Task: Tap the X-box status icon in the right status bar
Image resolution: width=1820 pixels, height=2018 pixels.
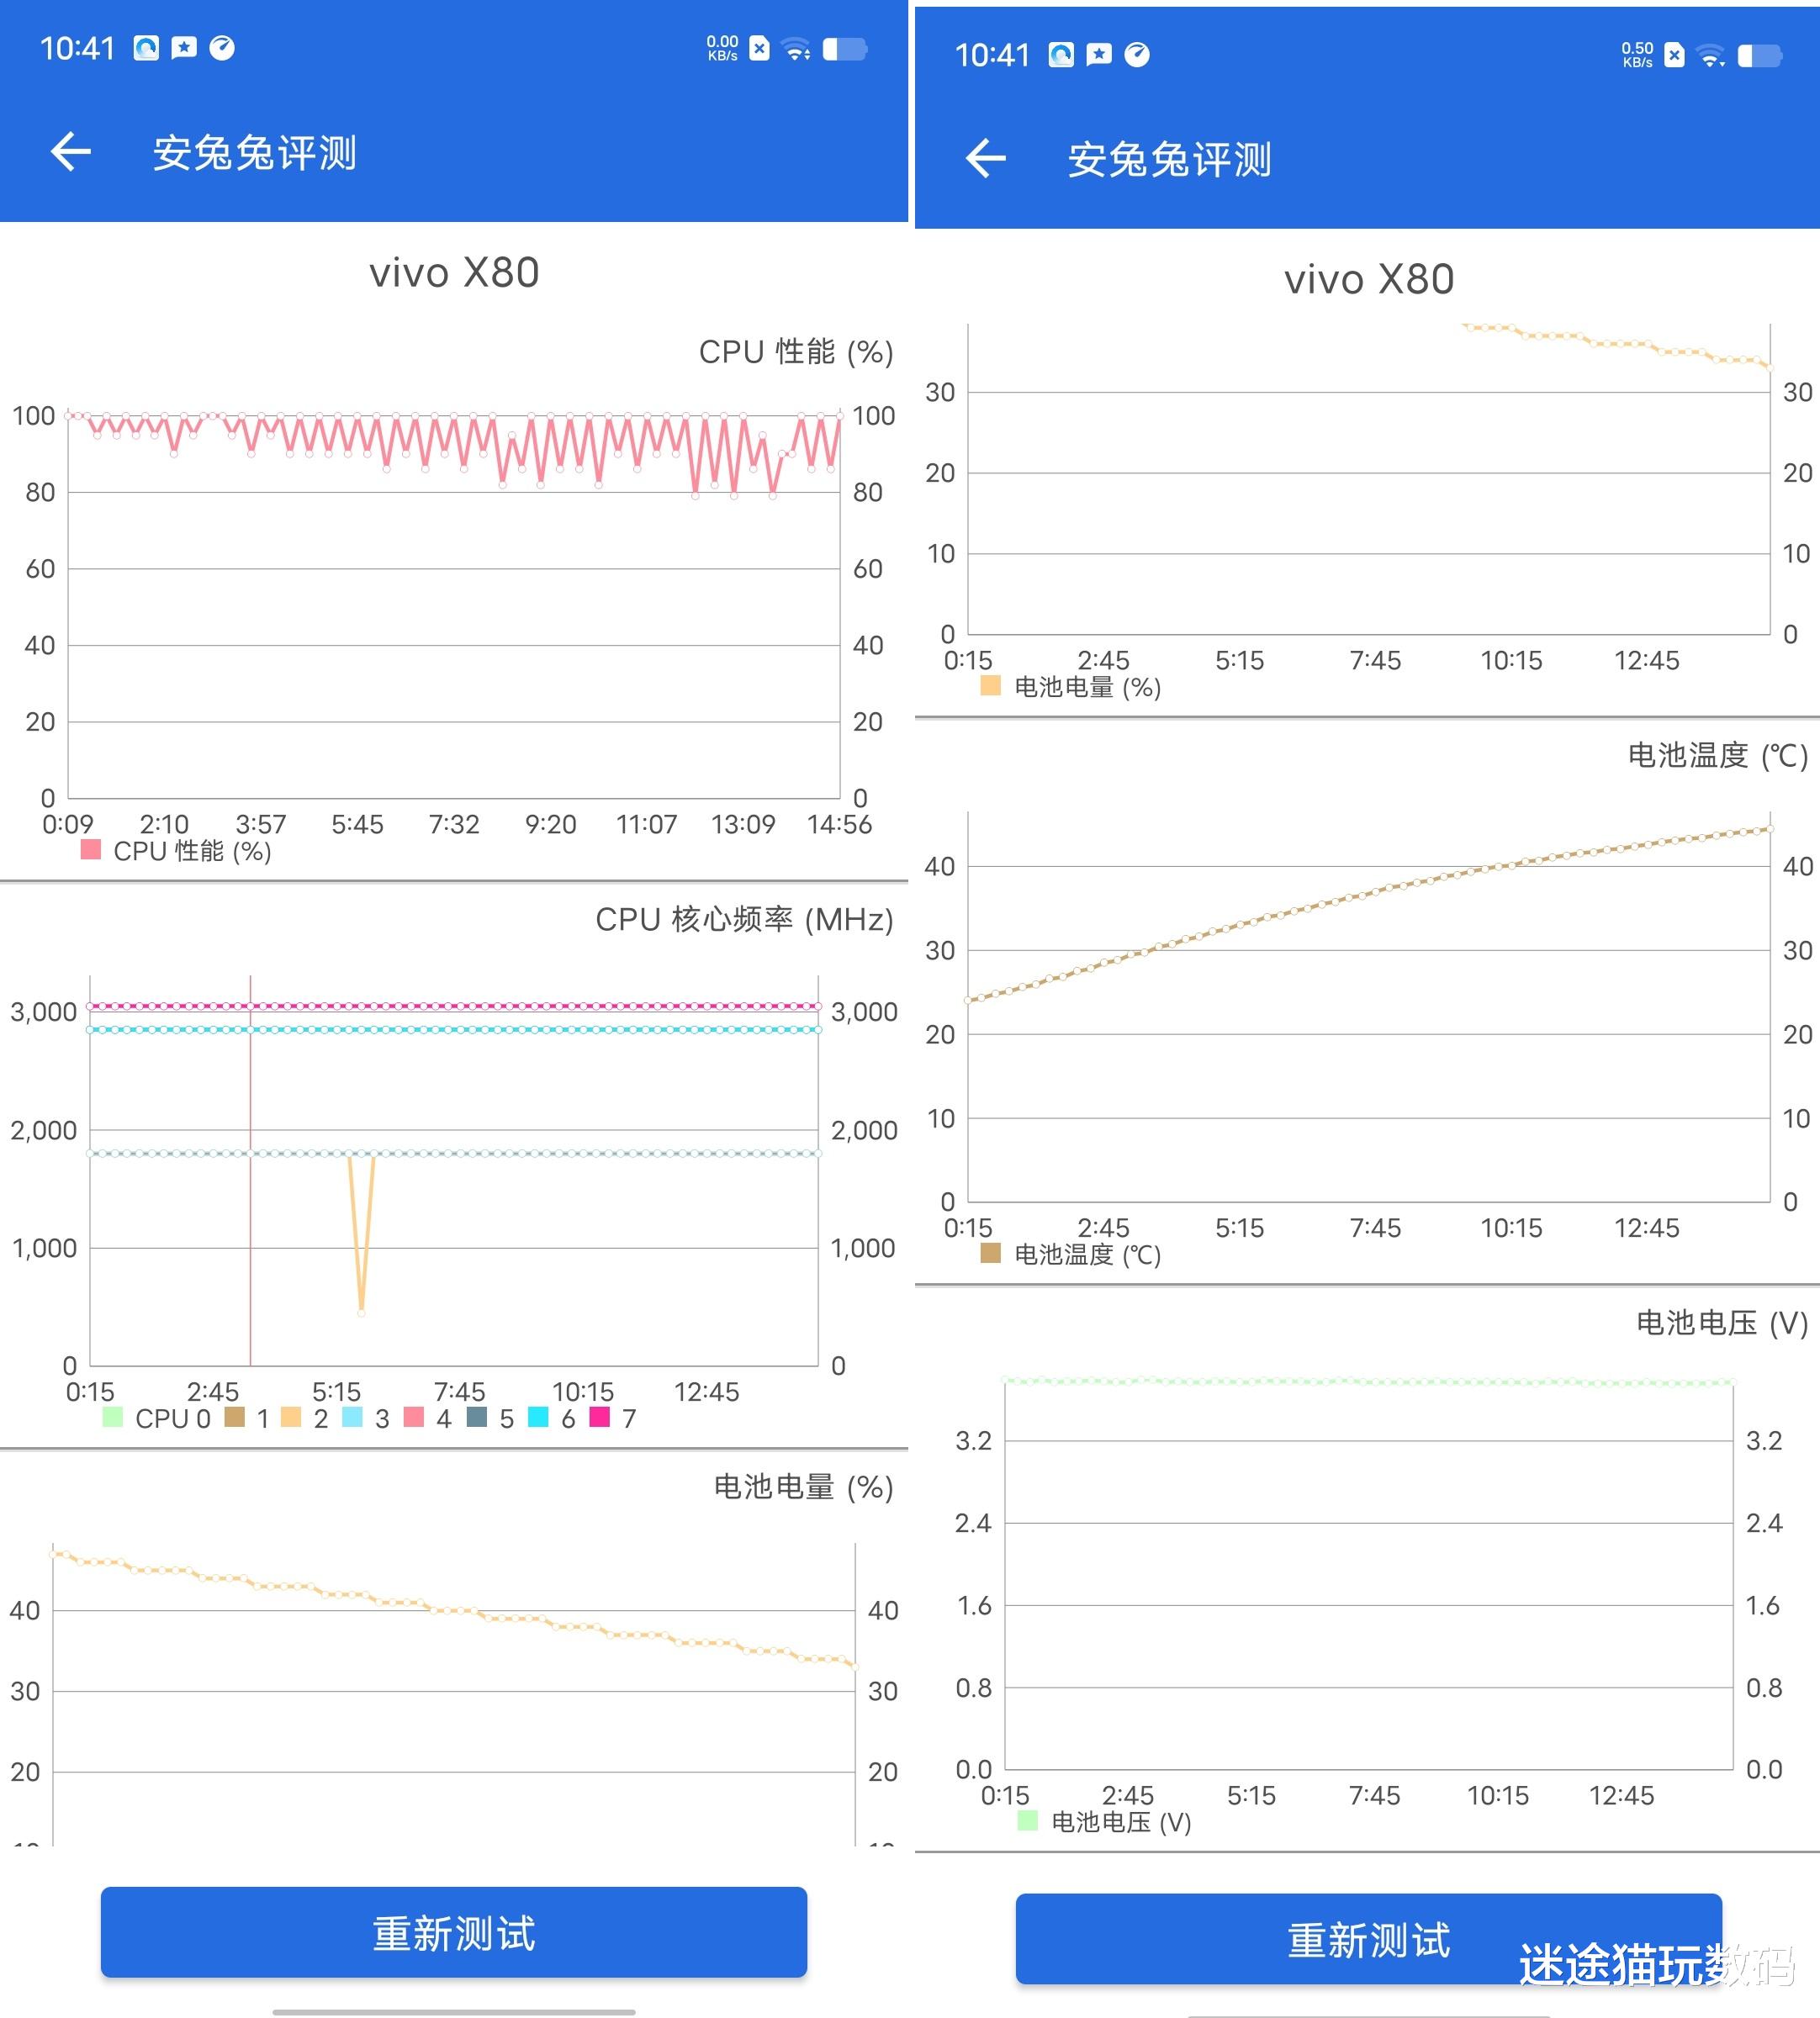Action: 1675,55
